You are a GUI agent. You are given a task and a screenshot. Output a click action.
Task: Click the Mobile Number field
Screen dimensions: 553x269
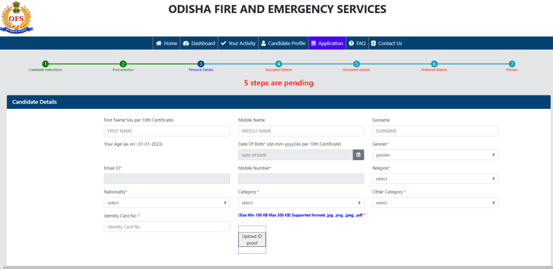pyautogui.click(x=301, y=178)
